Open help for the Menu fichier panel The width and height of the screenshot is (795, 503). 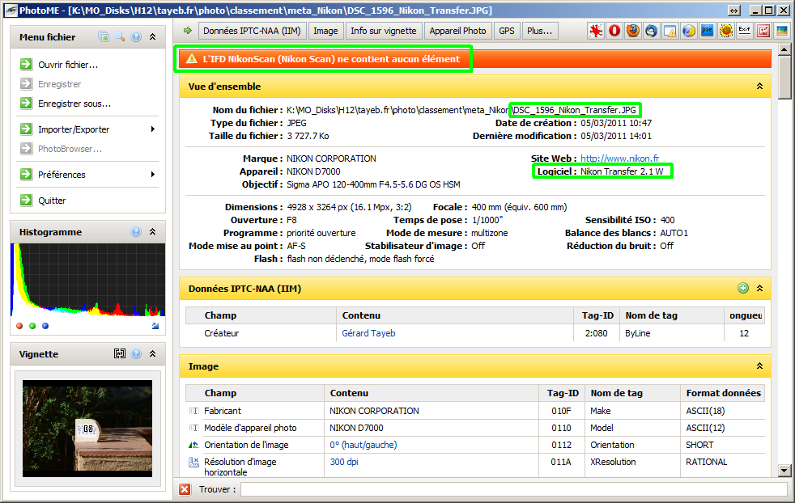tap(136, 36)
